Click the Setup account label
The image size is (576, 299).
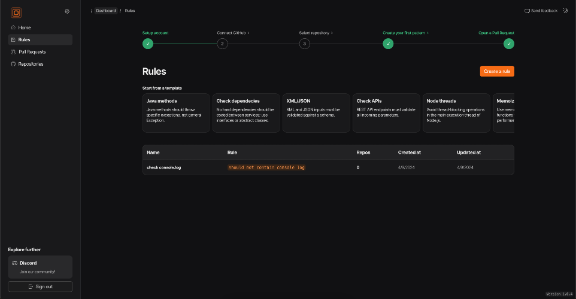coord(156,33)
